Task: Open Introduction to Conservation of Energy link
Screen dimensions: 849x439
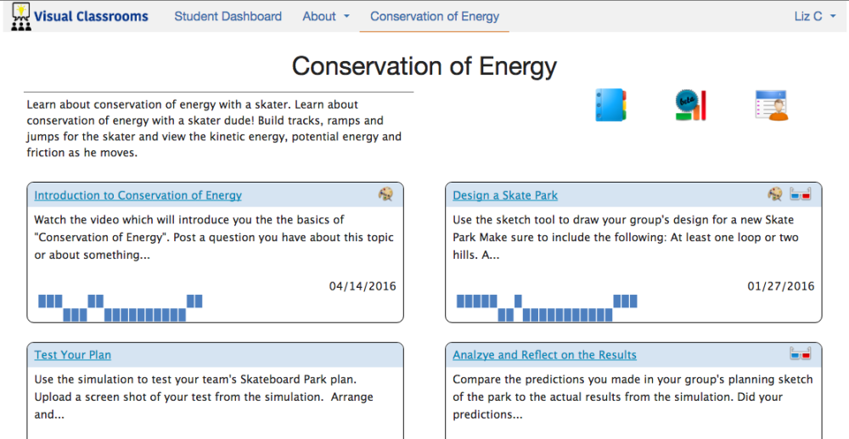Action: click(138, 195)
